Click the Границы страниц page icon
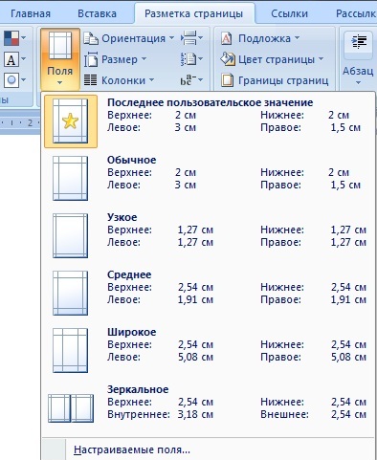 point(227,80)
